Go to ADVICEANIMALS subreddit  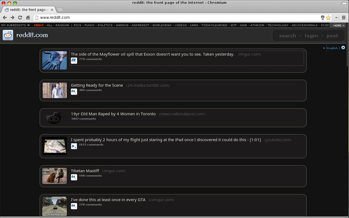pos(305,25)
